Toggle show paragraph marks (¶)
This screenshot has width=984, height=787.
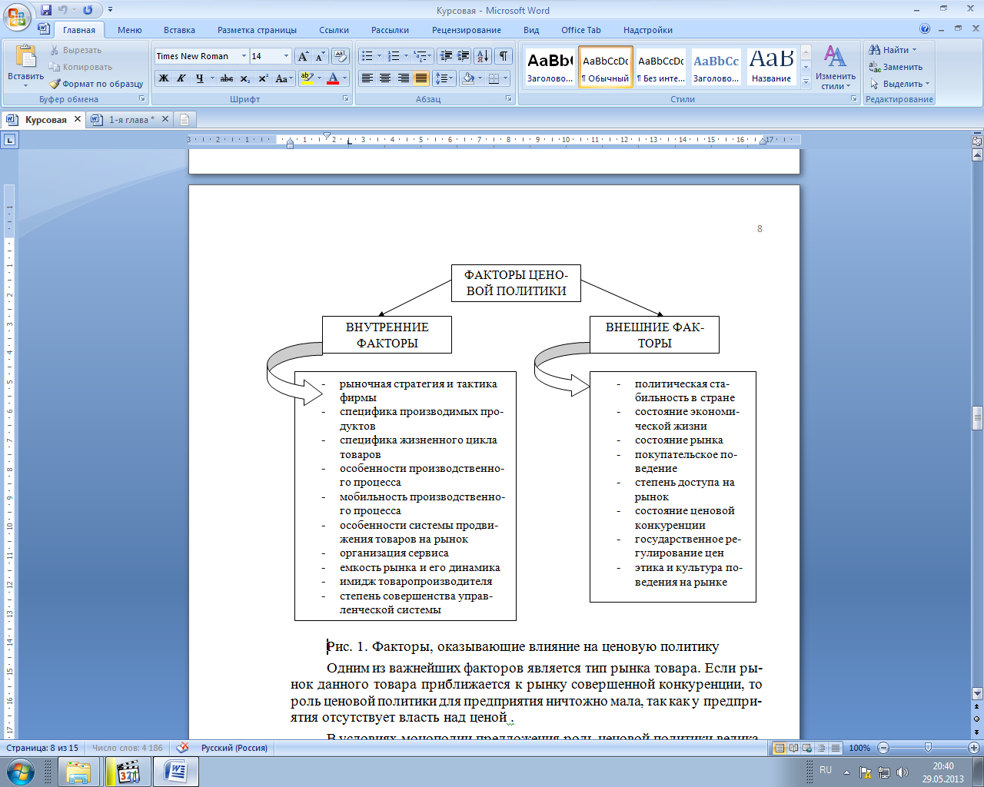(504, 56)
